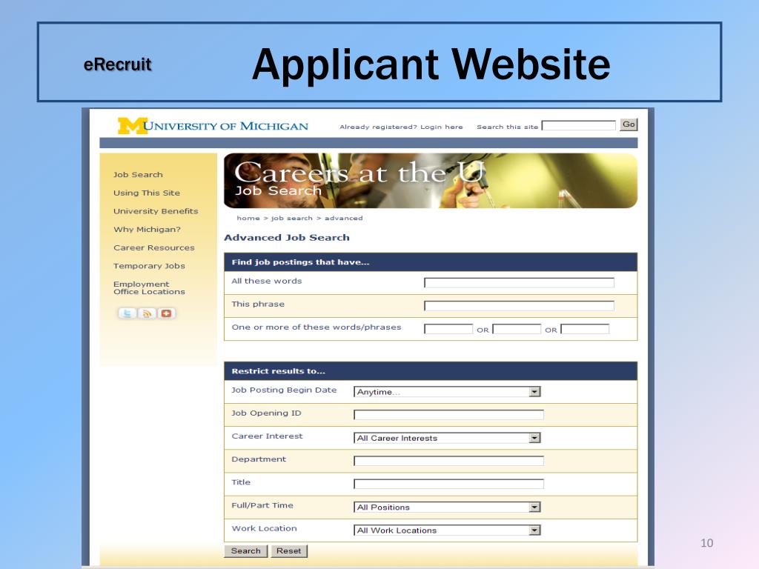Viewport: 759px width, 569px height.
Task: Click the Twitter icon in sidebar
Action: pyautogui.click(x=127, y=313)
